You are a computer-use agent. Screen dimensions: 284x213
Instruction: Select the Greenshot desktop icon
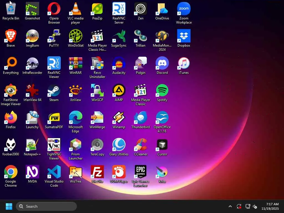click(x=32, y=9)
